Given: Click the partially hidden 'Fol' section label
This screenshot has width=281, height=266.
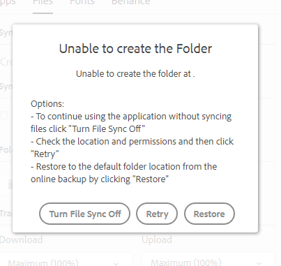Looking at the screenshot, I should tap(6, 149).
